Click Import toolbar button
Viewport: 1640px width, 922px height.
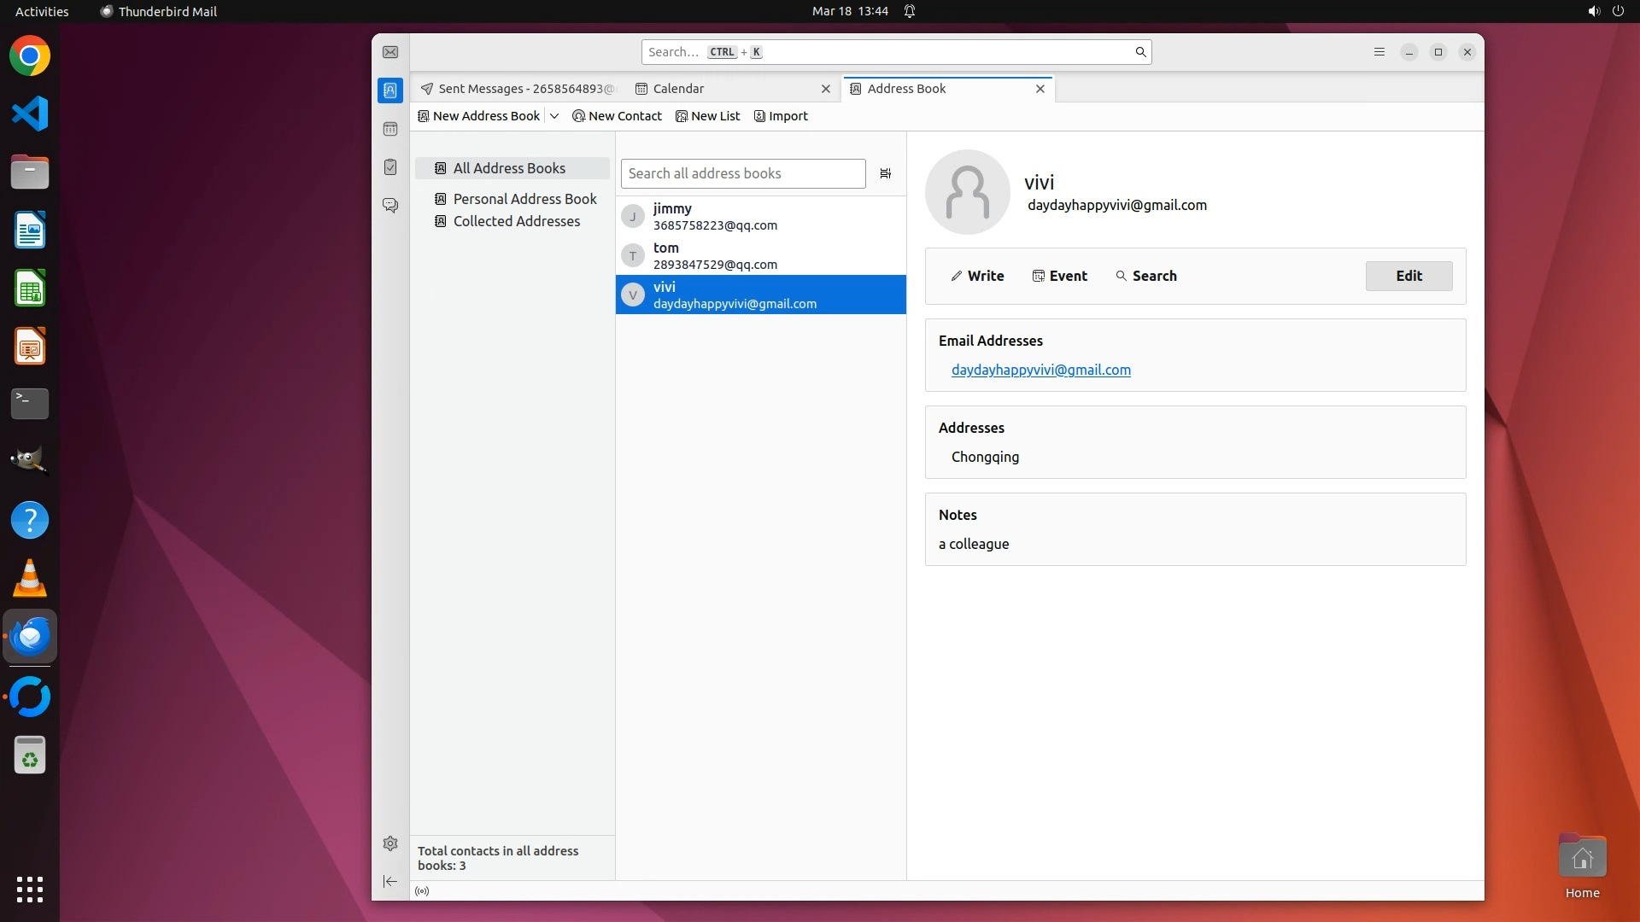[x=781, y=116]
